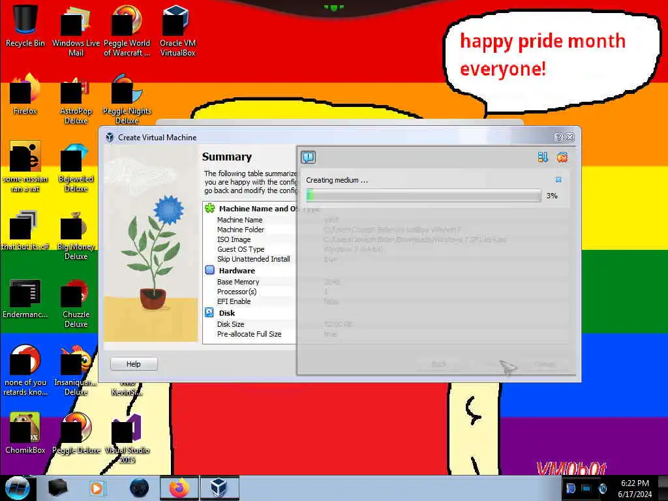This screenshot has height=501, width=668.
Task: Open Peggle World of Warcraft shortcut
Action: pyautogui.click(x=127, y=31)
